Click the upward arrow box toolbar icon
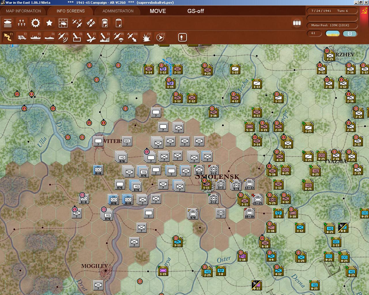 pos(182,37)
